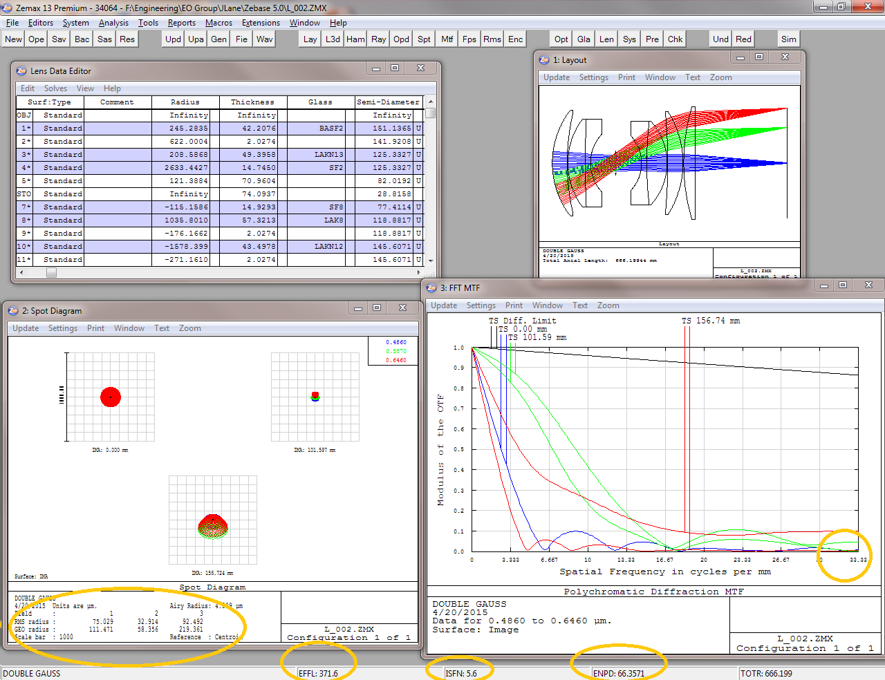Open lens catalog via Len button
The width and height of the screenshot is (885, 680).
tap(606, 39)
